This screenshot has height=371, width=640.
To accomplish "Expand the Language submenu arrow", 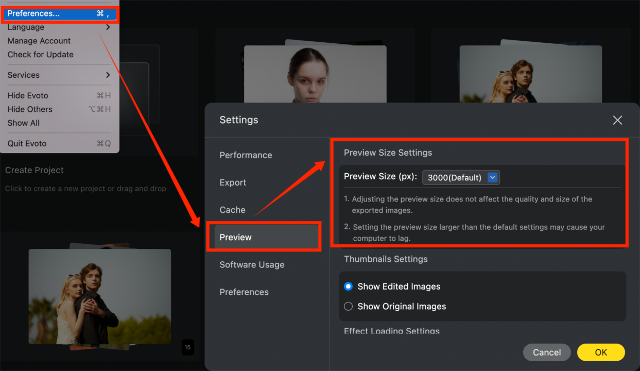I will pos(108,27).
